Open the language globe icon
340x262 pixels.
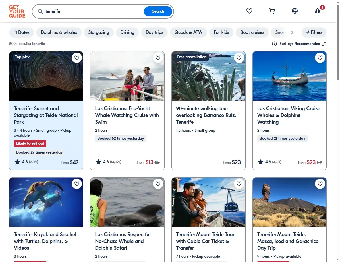click(295, 11)
